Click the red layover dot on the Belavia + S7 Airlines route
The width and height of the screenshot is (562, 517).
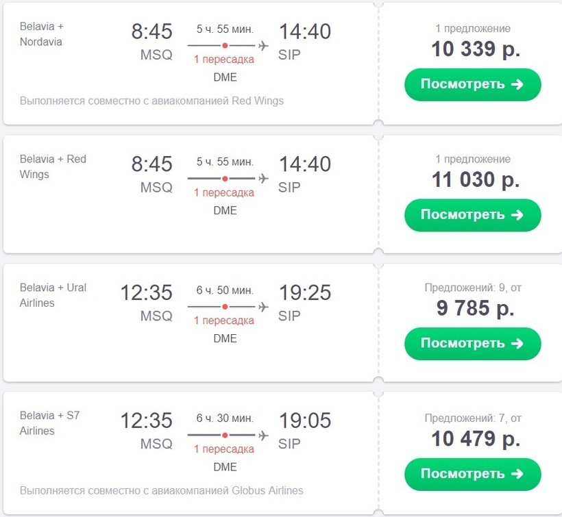click(x=225, y=435)
